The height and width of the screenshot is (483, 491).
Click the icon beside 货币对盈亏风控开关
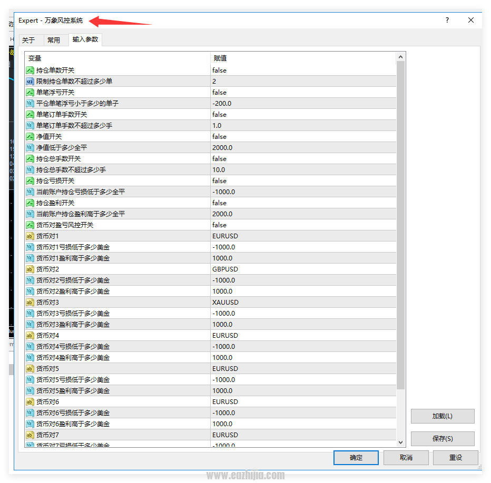(x=30, y=225)
